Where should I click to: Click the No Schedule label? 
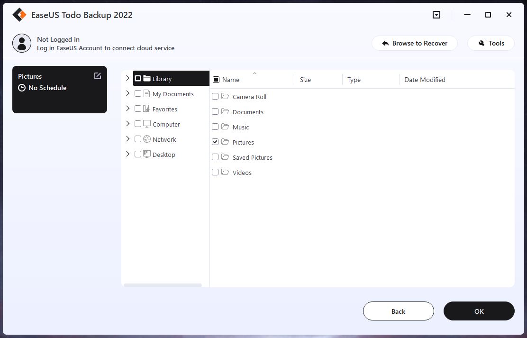click(x=47, y=88)
